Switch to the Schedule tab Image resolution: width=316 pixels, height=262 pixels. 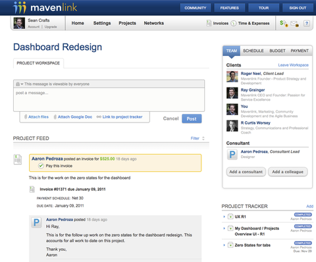coord(253,51)
